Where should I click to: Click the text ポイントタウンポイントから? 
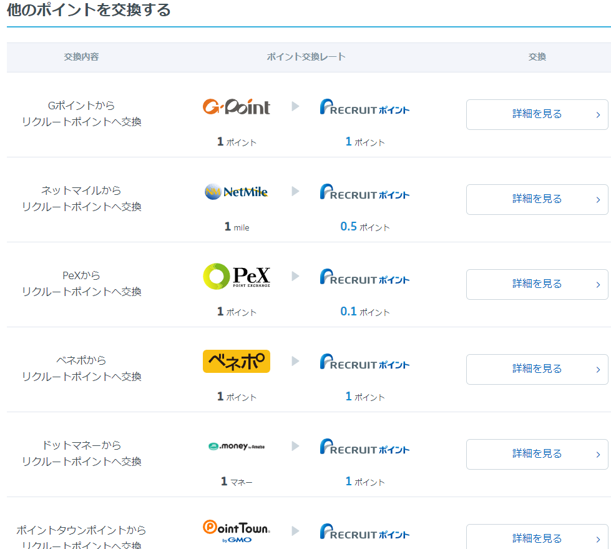click(81, 530)
